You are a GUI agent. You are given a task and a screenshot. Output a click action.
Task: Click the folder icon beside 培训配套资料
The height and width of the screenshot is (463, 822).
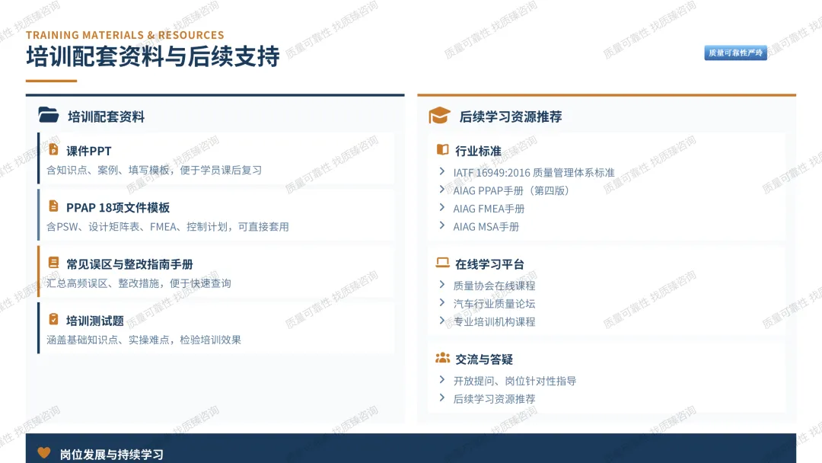coord(48,115)
